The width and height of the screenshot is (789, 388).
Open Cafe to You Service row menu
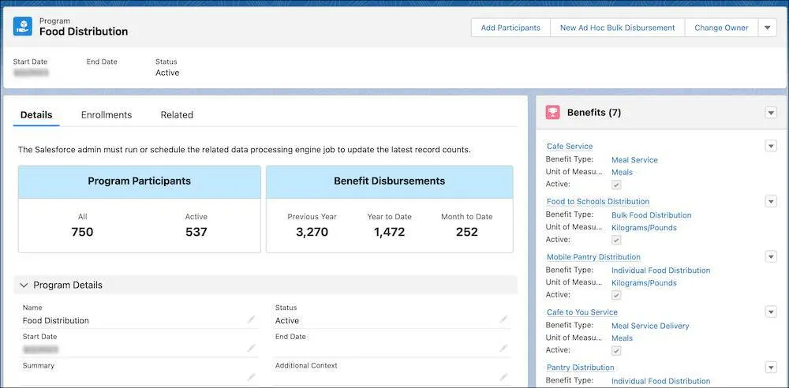click(771, 312)
